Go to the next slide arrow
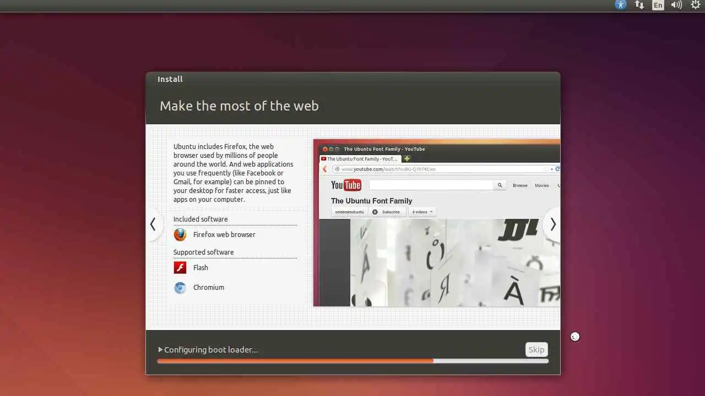705x396 pixels. pos(552,224)
